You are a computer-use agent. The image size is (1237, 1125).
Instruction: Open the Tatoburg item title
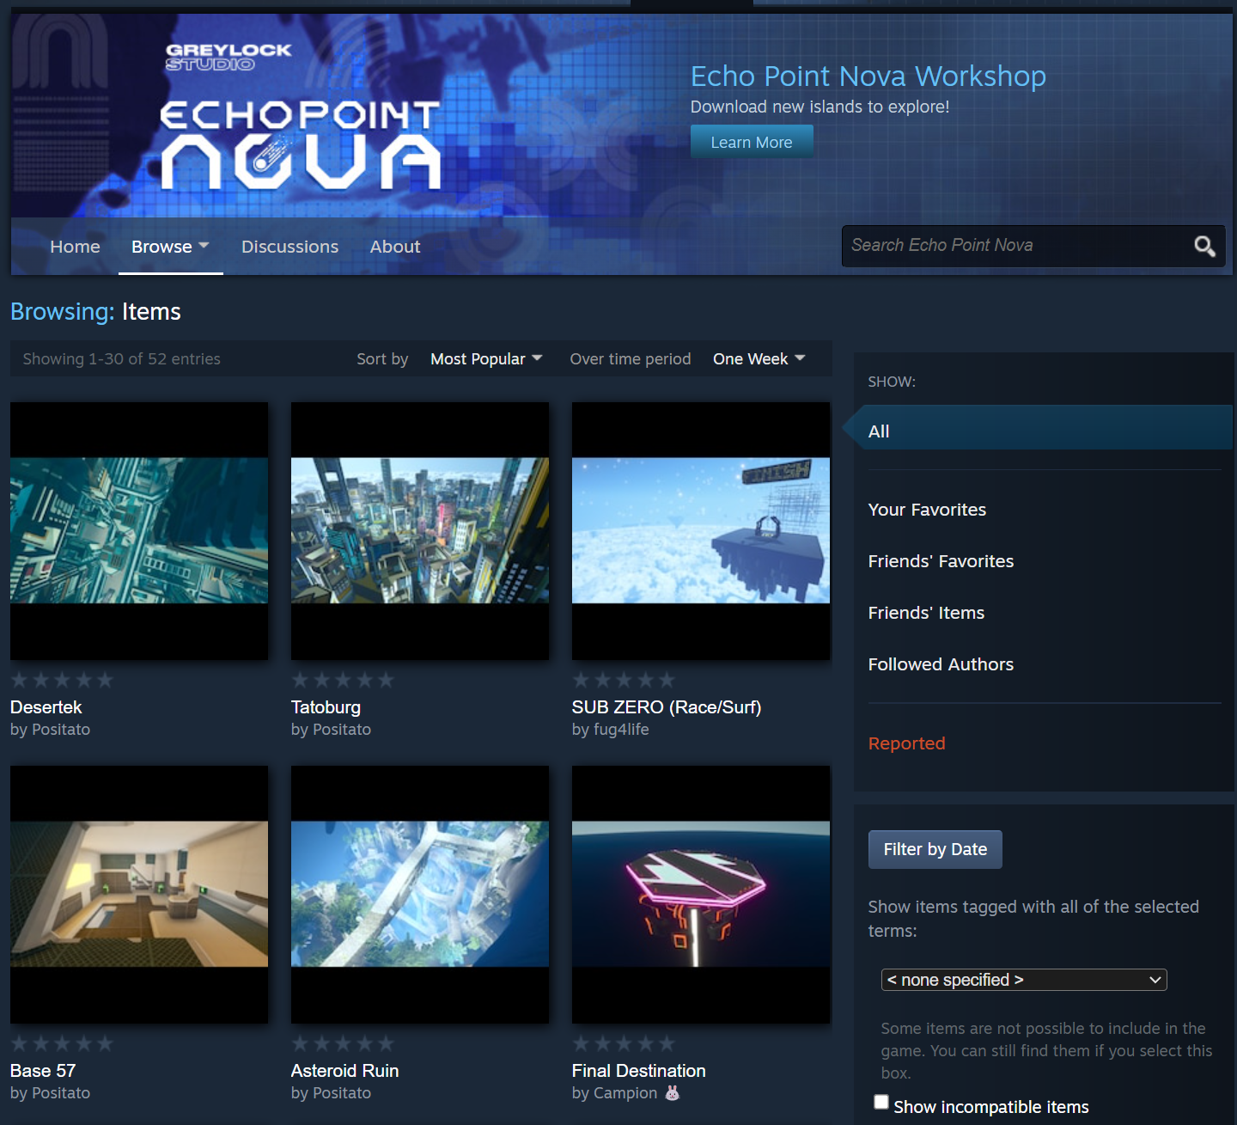tap(326, 707)
